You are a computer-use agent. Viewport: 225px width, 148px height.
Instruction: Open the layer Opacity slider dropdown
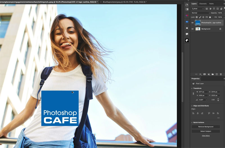[224, 13]
